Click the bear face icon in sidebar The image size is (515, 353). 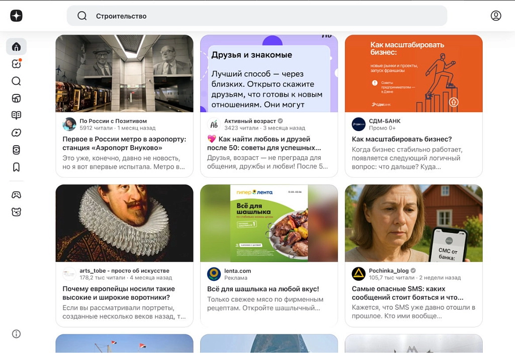tap(16, 212)
